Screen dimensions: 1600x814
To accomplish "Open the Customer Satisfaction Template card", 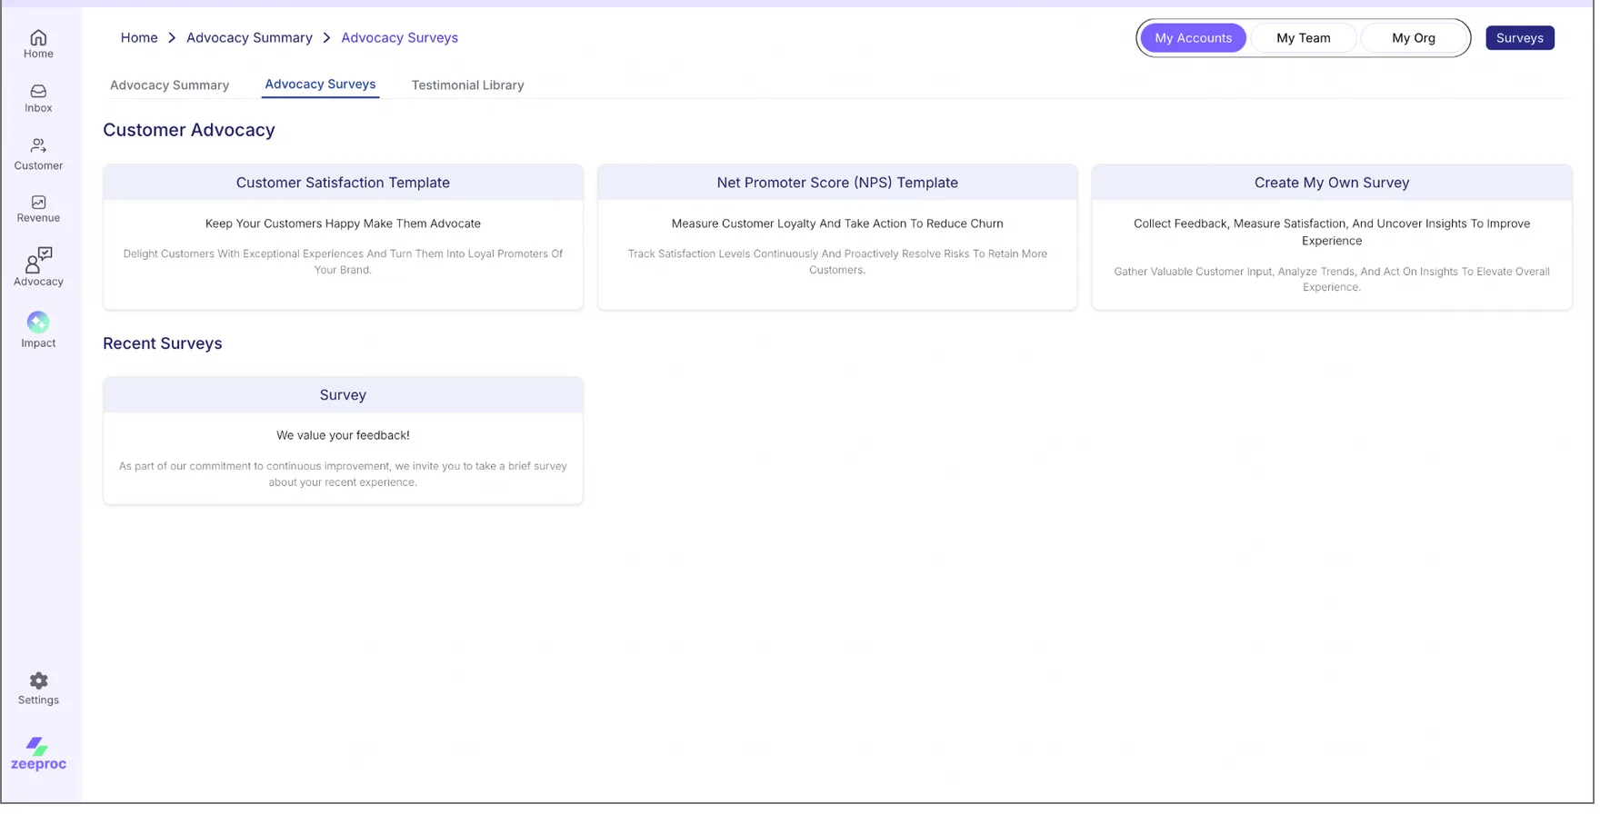I will click(343, 236).
